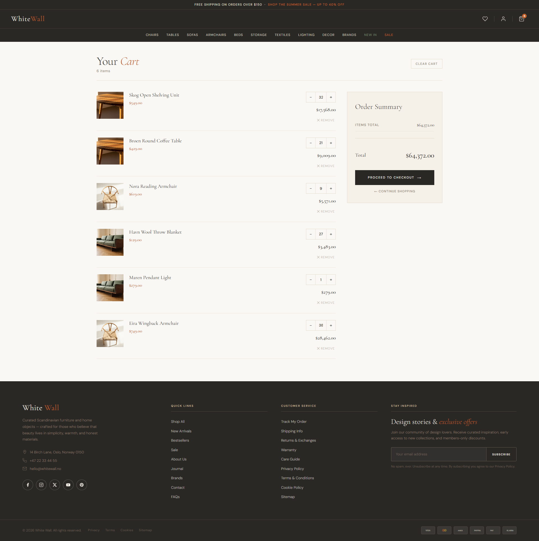Click the email address input field

point(438,454)
